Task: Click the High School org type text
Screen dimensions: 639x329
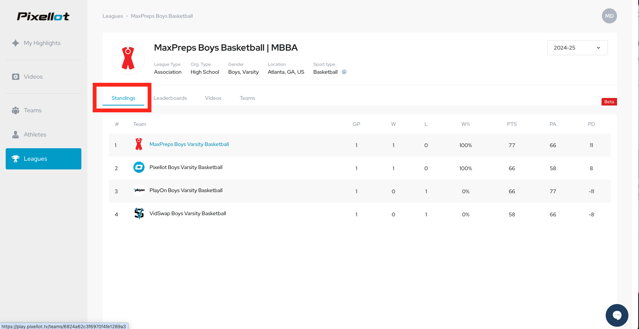Action: tap(205, 72)
